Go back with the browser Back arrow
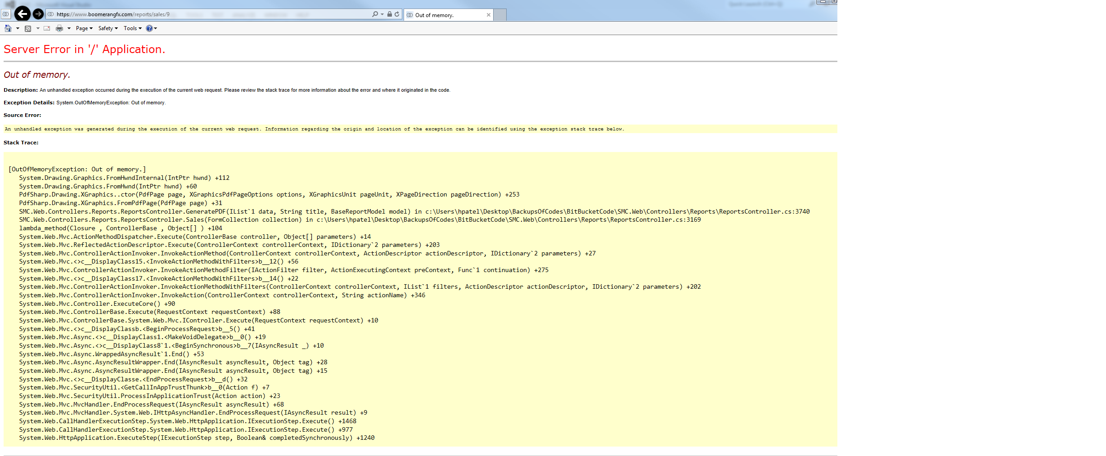 tap(22, 14)
